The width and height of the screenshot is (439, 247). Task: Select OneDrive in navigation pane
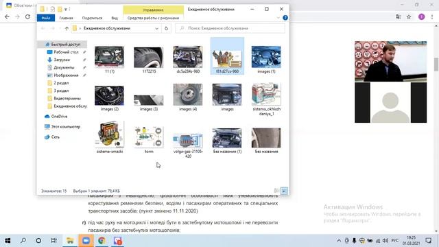[59, 116]
